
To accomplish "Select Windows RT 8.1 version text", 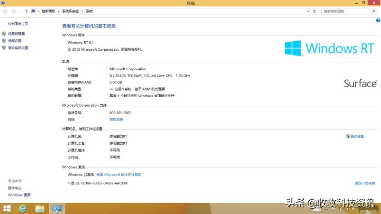I will coord(80,42).
